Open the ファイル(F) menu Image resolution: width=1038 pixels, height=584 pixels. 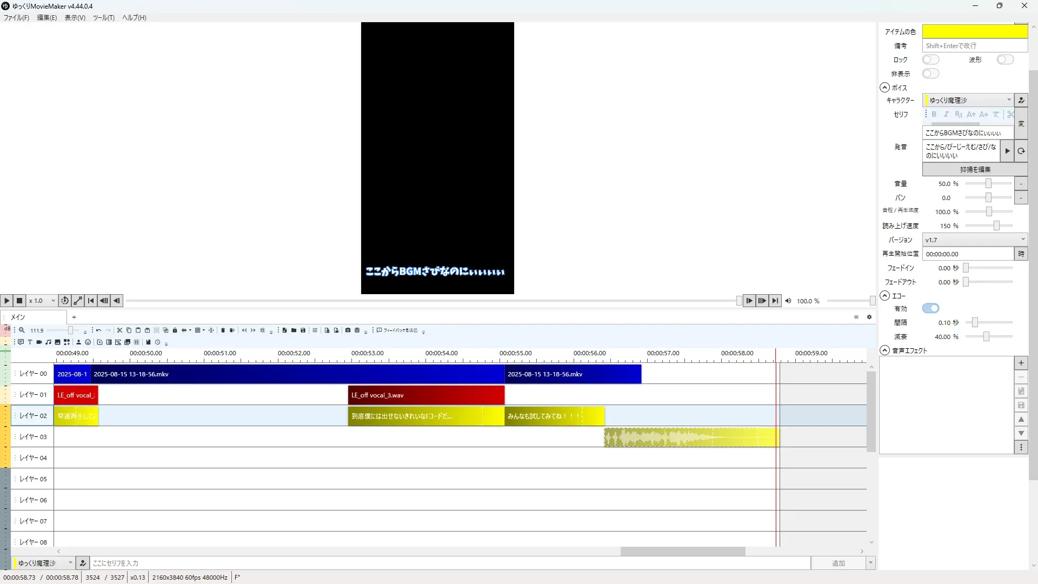click(16, 18)
